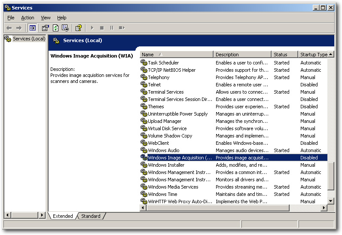This screenshot has height=235, width=342.
Task: Select the Uninterruptible Power Supply row
Action: (234, 114)
